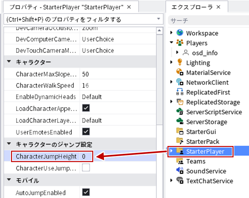
Task: Click the Explorer サーチ search field
Action: click(x=209, y=20)
